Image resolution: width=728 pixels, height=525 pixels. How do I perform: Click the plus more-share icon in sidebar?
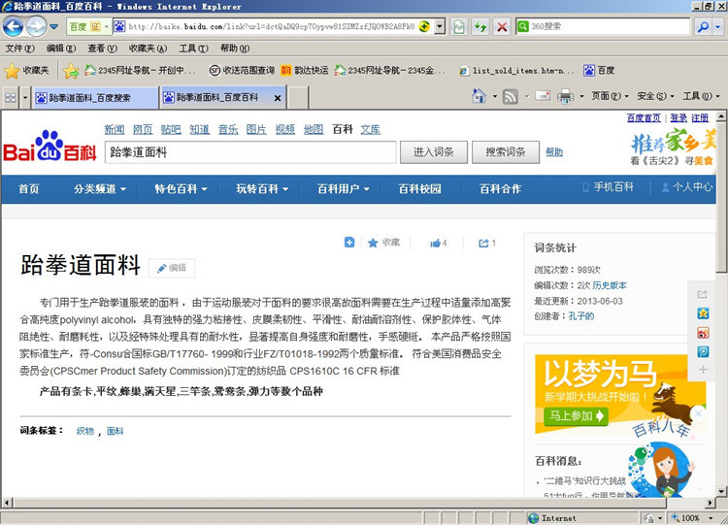[703, 370]
